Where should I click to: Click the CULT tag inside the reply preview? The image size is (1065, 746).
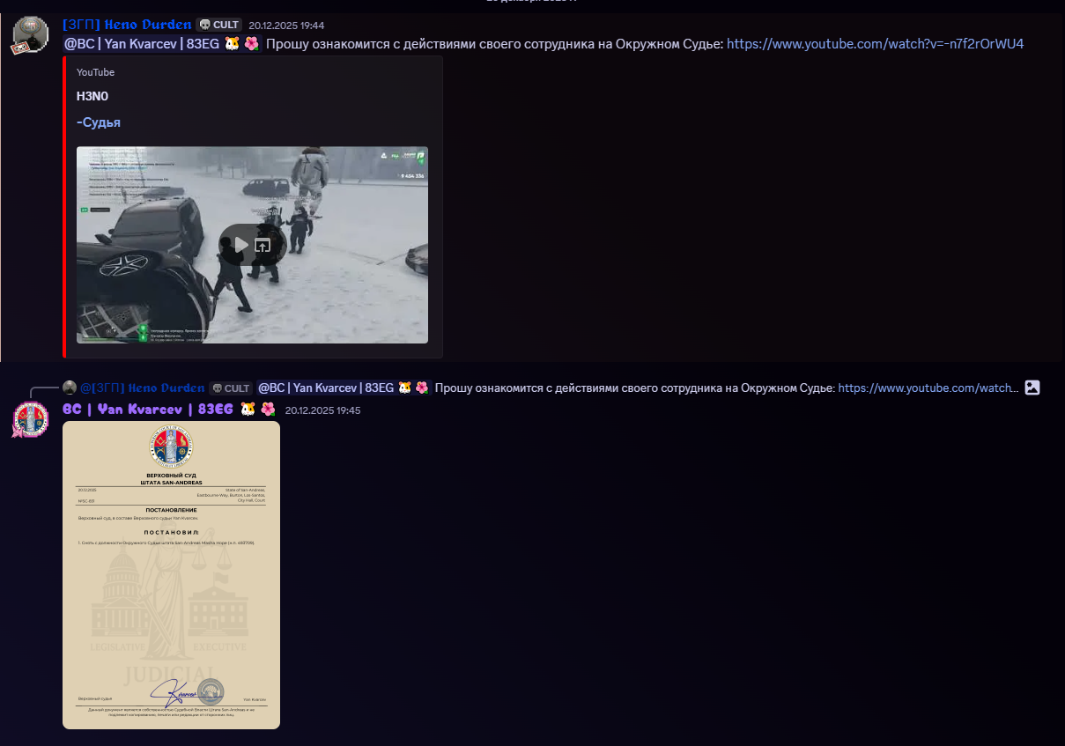tap(231, 388)
